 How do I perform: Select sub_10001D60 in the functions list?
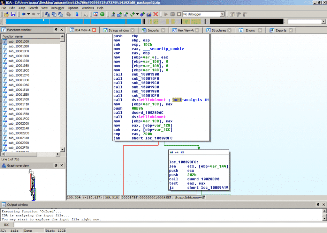(31, 85)
